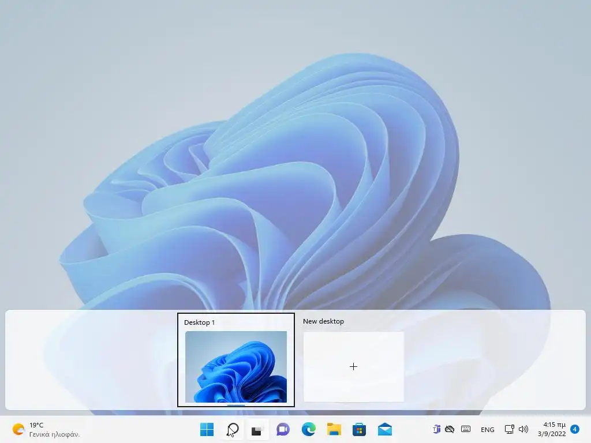
Task: Open the weather widget showing 19°C
Action: (x=46, y=429)
